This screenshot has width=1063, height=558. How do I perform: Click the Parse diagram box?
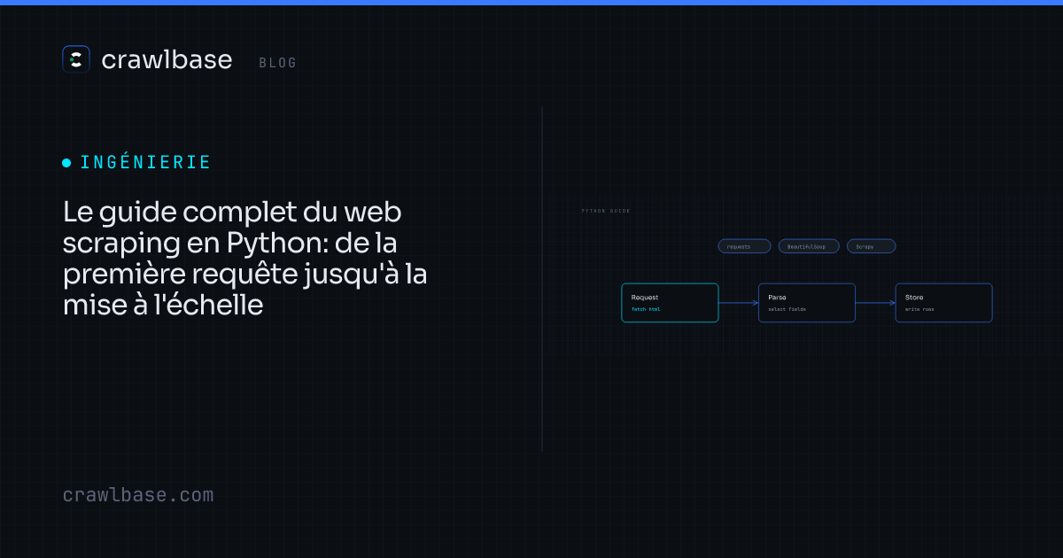pos(807,303)
